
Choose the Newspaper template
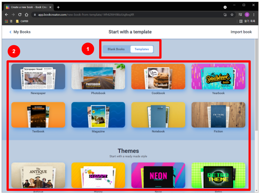tap(38, 76)
